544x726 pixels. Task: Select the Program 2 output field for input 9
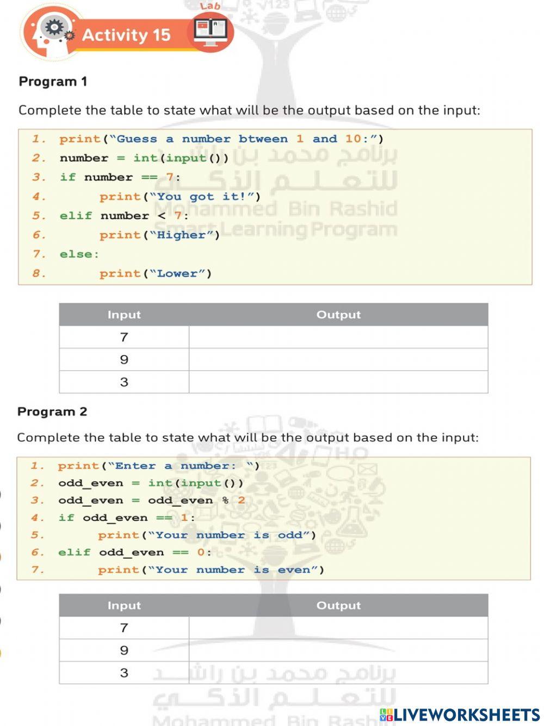(x=338, y=650)
